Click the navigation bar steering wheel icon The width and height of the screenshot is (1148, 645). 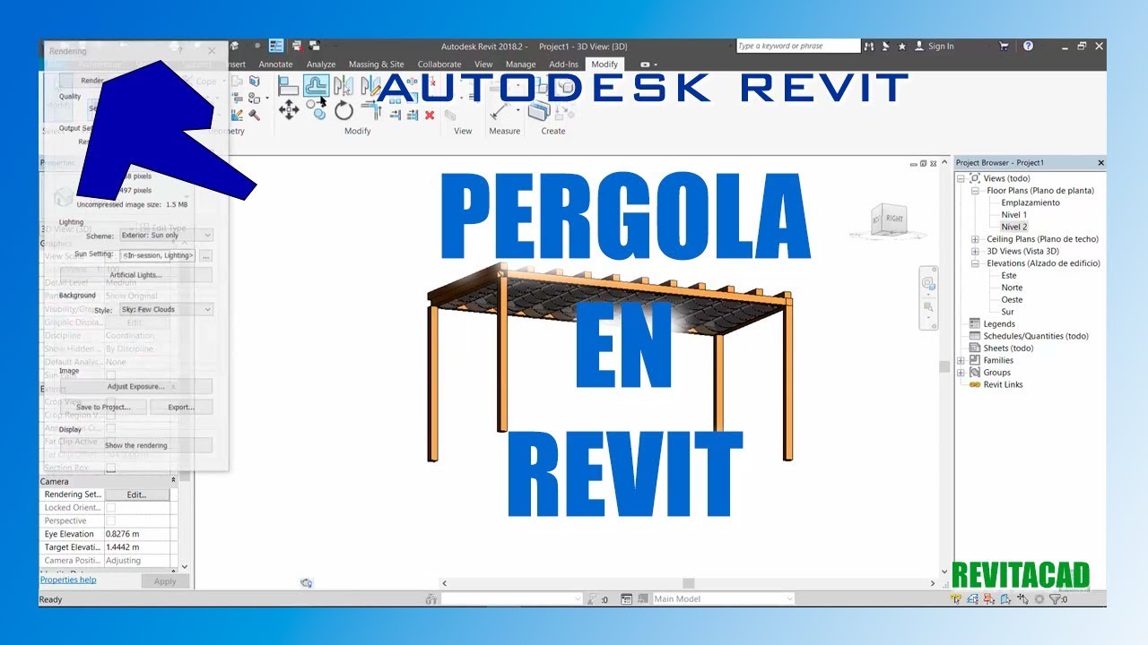pos(929,284)
